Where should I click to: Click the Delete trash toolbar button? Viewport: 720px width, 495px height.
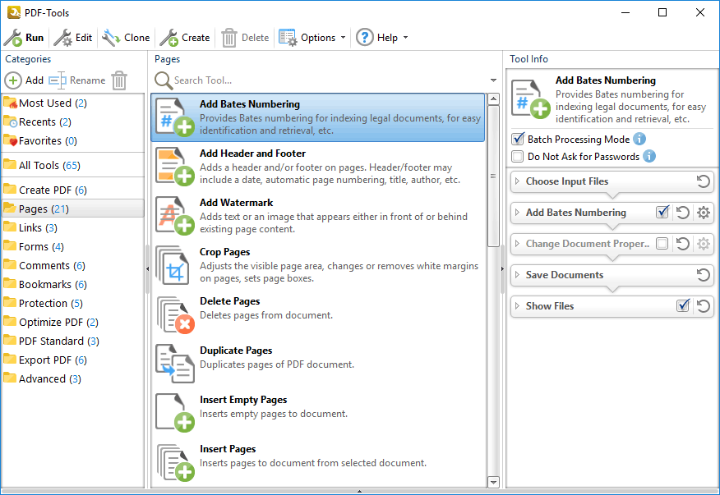245,38
